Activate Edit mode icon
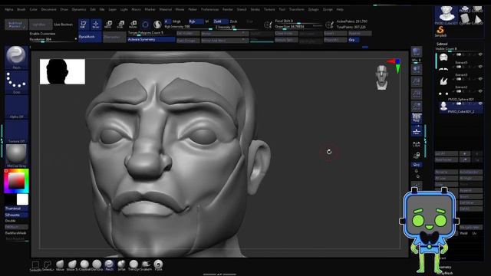Image resolution: width=491 pixels, height=276 pixels. 84,24
